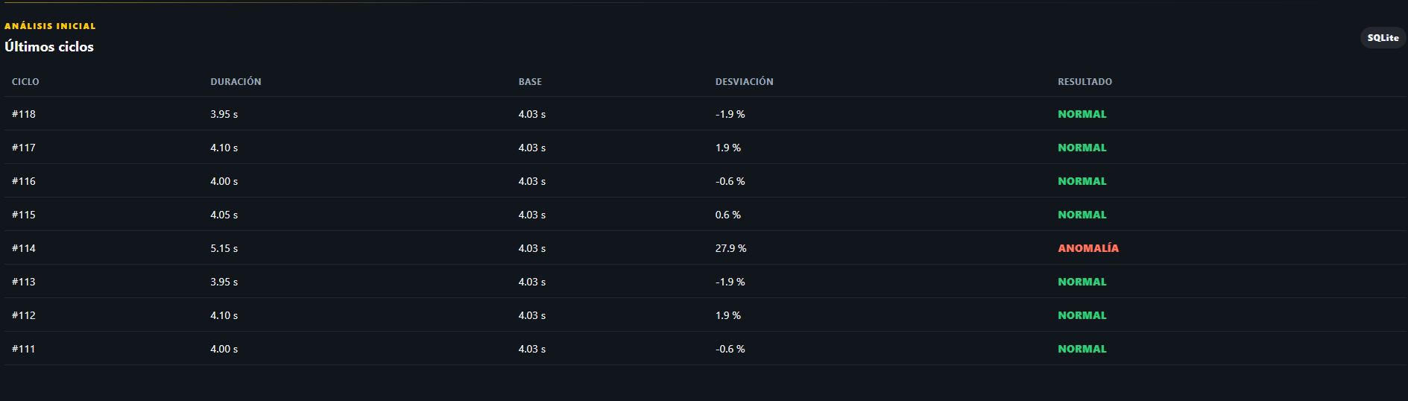1408x401 pixels.
Task: Open cycle #111 row
Action: pos(706,349)
